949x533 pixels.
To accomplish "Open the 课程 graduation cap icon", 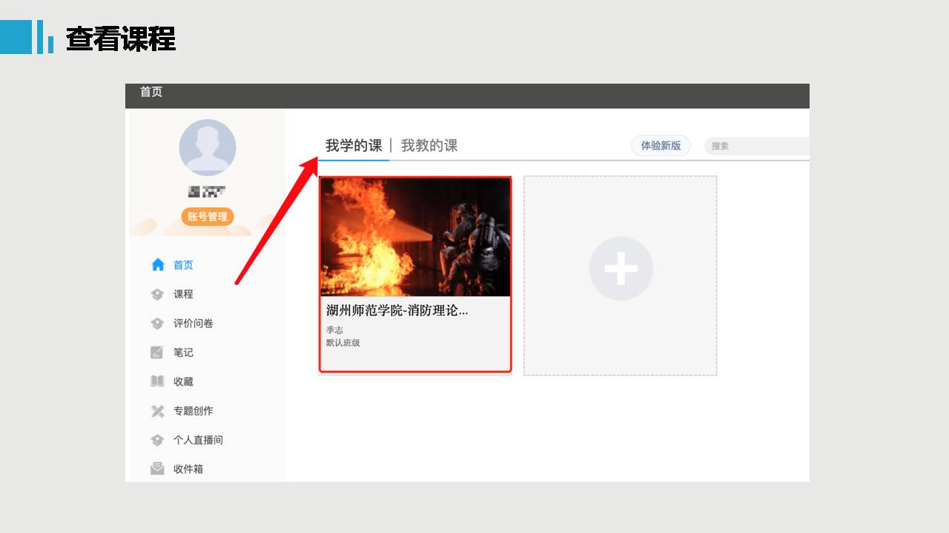I will click(x=157, y=294).
